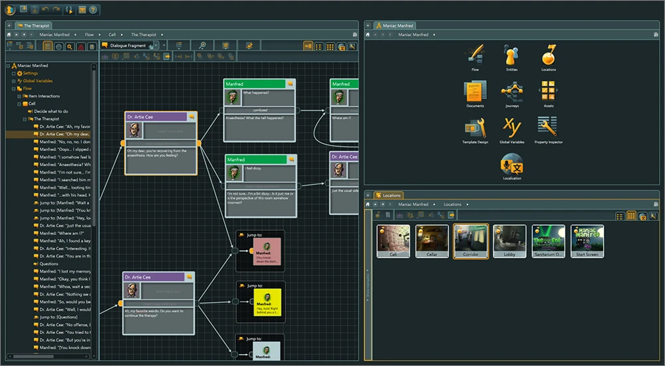Screen dimensions: 665x366
Task: Switch to the Maniac Manfred tab
Action: tap(394, 25)
